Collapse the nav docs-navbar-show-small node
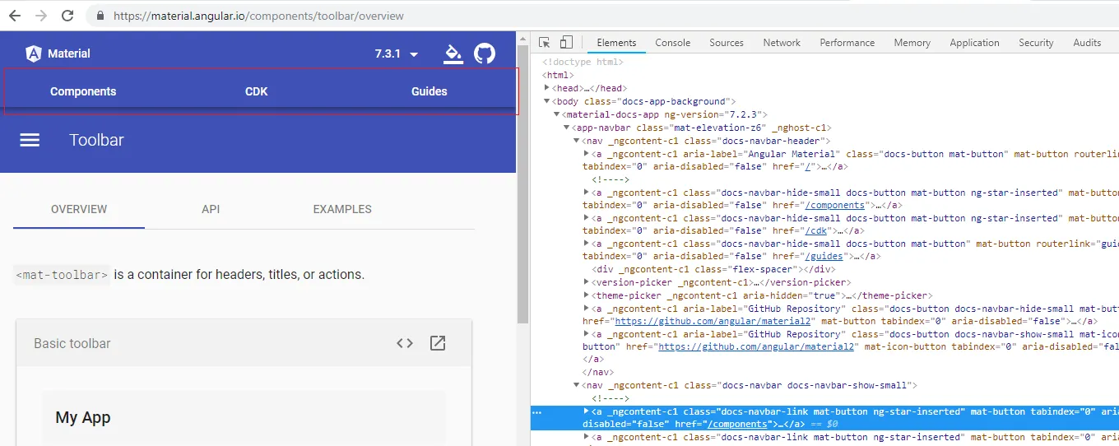 577,385
